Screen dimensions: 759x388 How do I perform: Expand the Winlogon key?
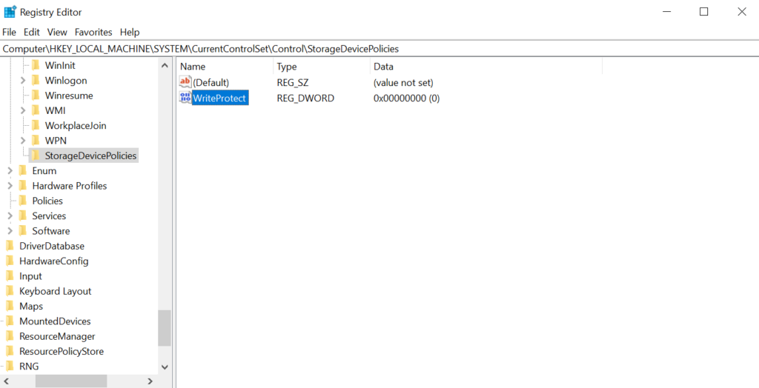[x=23, y=80]
